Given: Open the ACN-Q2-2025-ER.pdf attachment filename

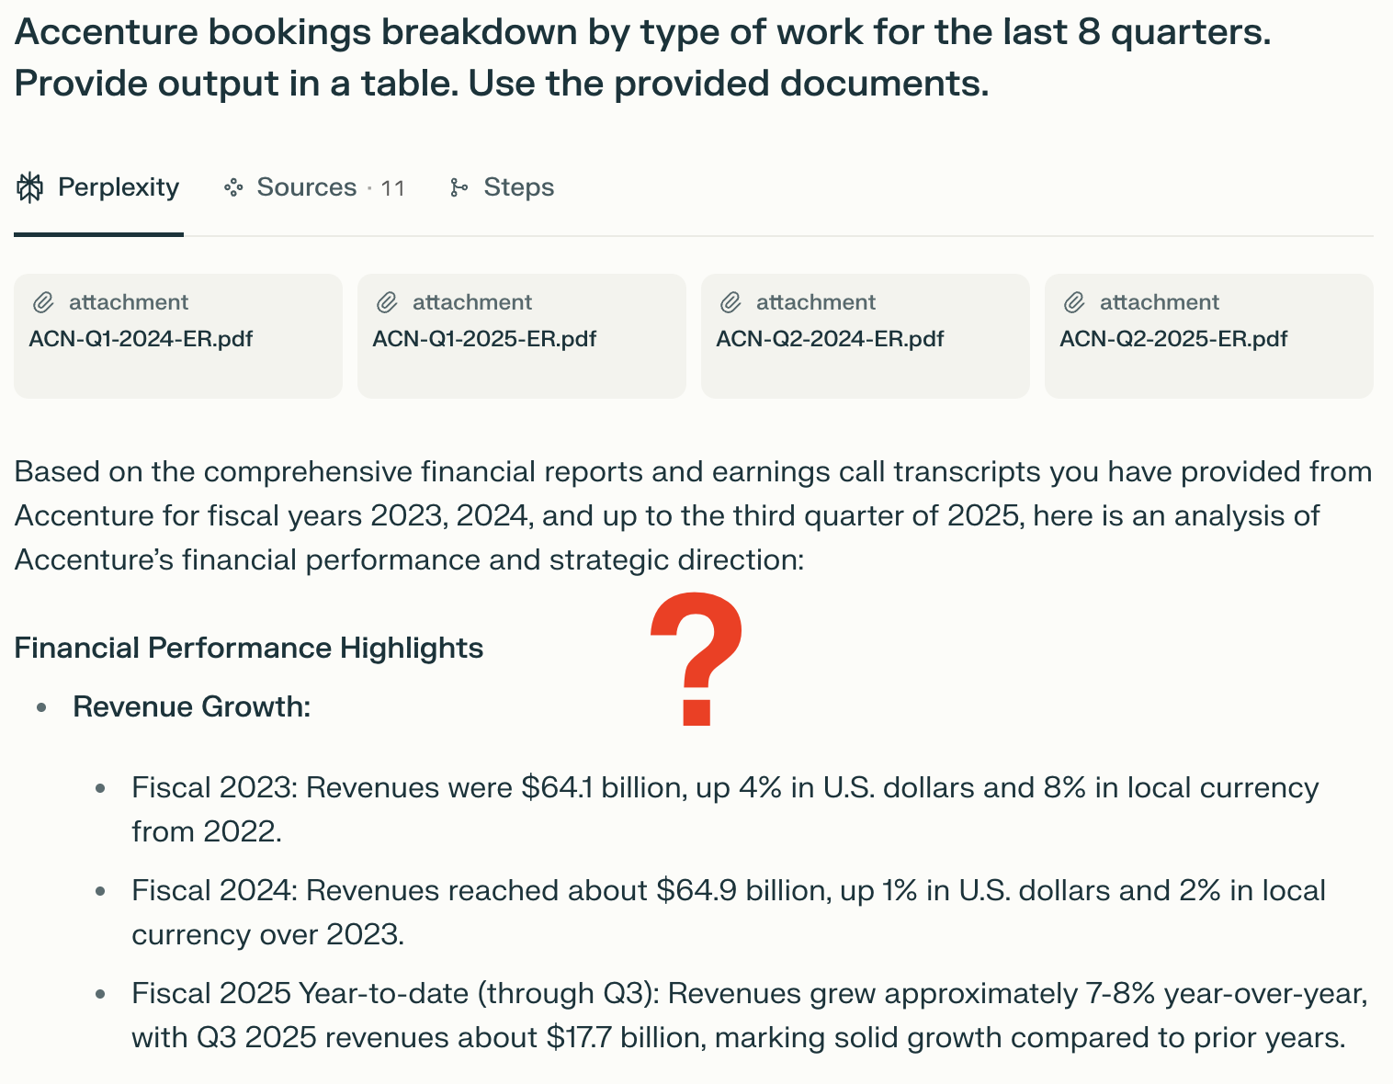Looking at the screenshot, I should (x=1173, y=339).
